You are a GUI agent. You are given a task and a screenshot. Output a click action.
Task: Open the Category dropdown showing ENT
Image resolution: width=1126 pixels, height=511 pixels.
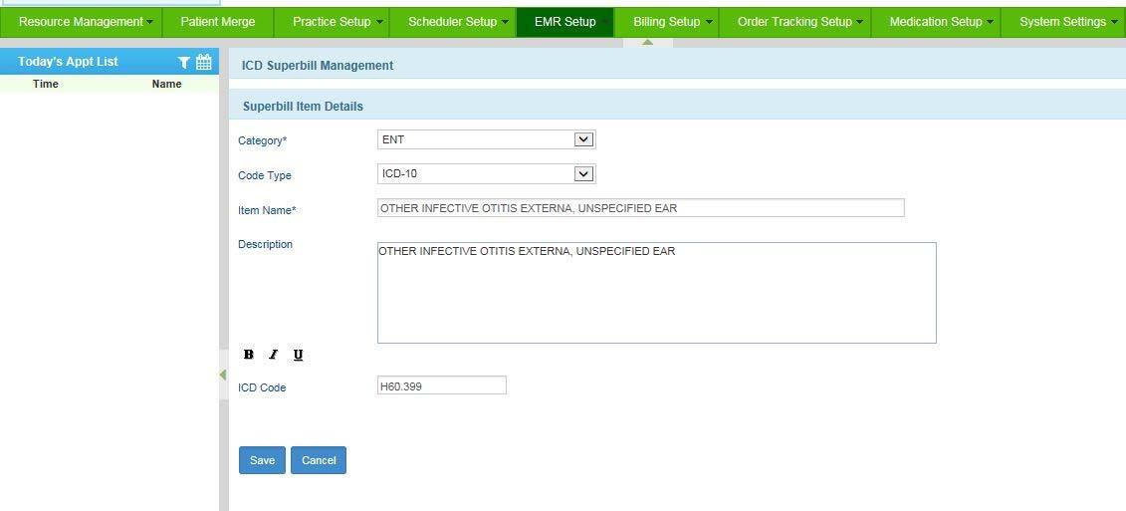click(x=486, y=139)
